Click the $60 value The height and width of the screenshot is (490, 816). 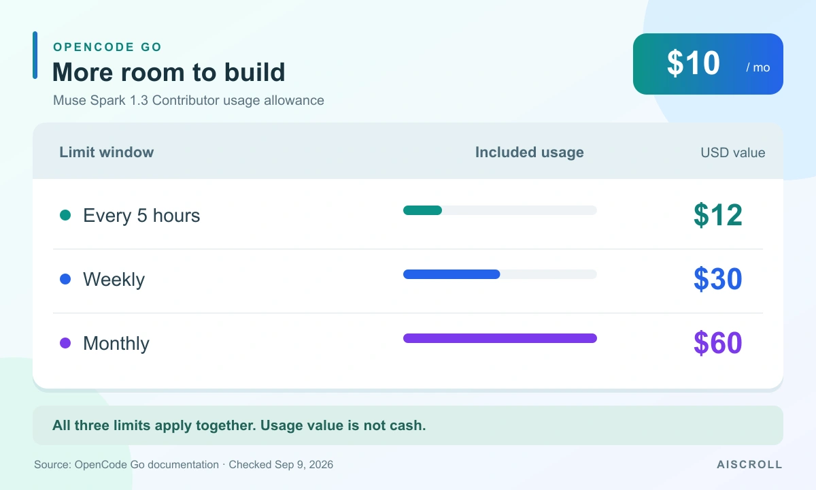coord(718,343)
